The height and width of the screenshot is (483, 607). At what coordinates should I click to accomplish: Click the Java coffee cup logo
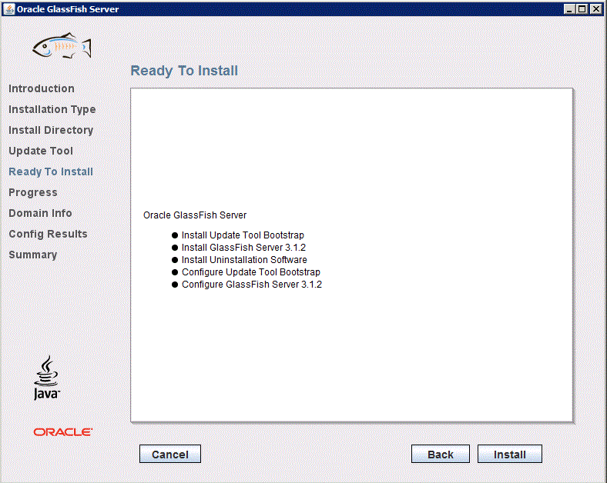[x=46, y=378]
